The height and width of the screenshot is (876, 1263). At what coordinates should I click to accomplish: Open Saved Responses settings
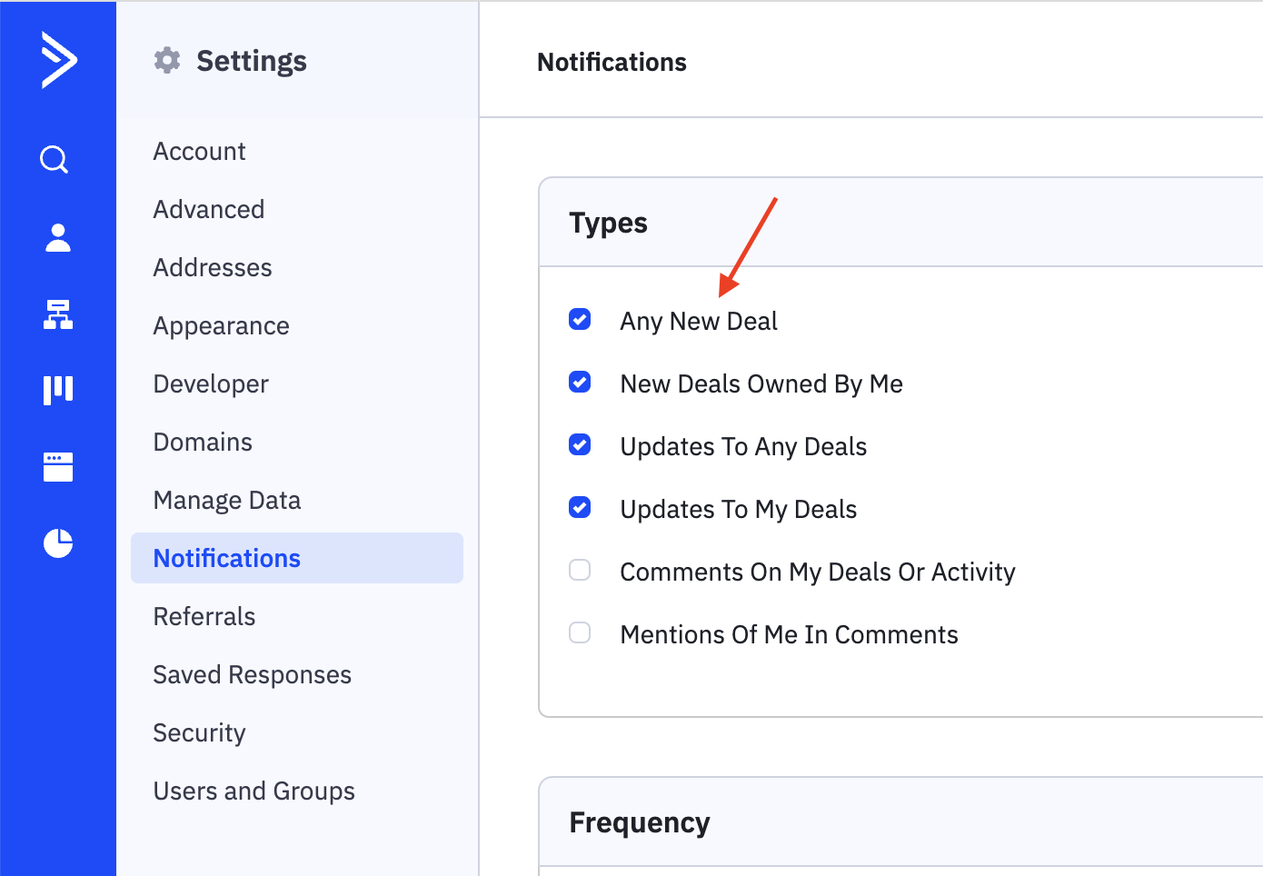click(x=252, y=675)
